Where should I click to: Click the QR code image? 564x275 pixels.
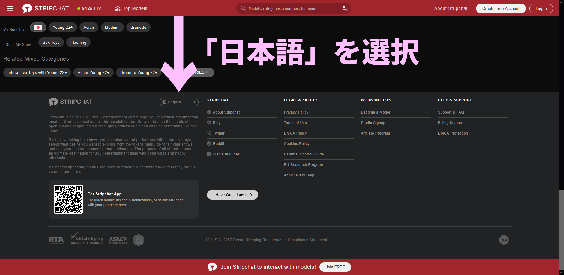coord(68,199)
